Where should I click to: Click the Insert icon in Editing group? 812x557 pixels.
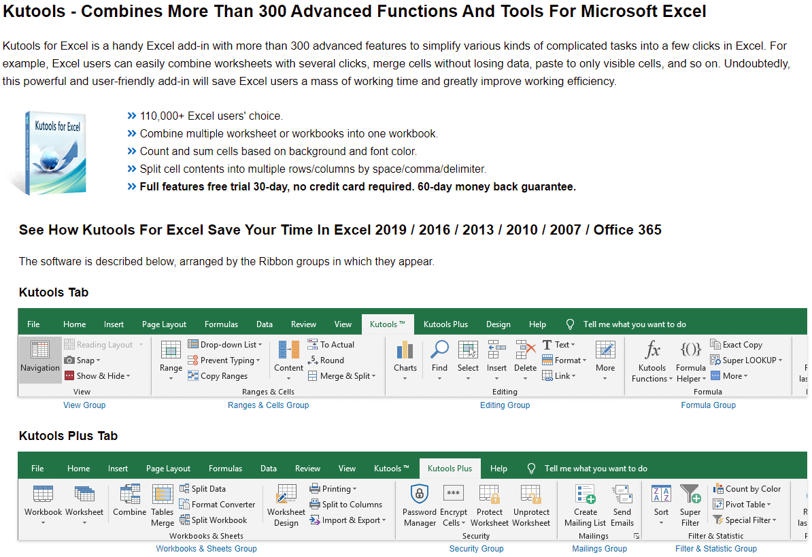pos(496,350)
